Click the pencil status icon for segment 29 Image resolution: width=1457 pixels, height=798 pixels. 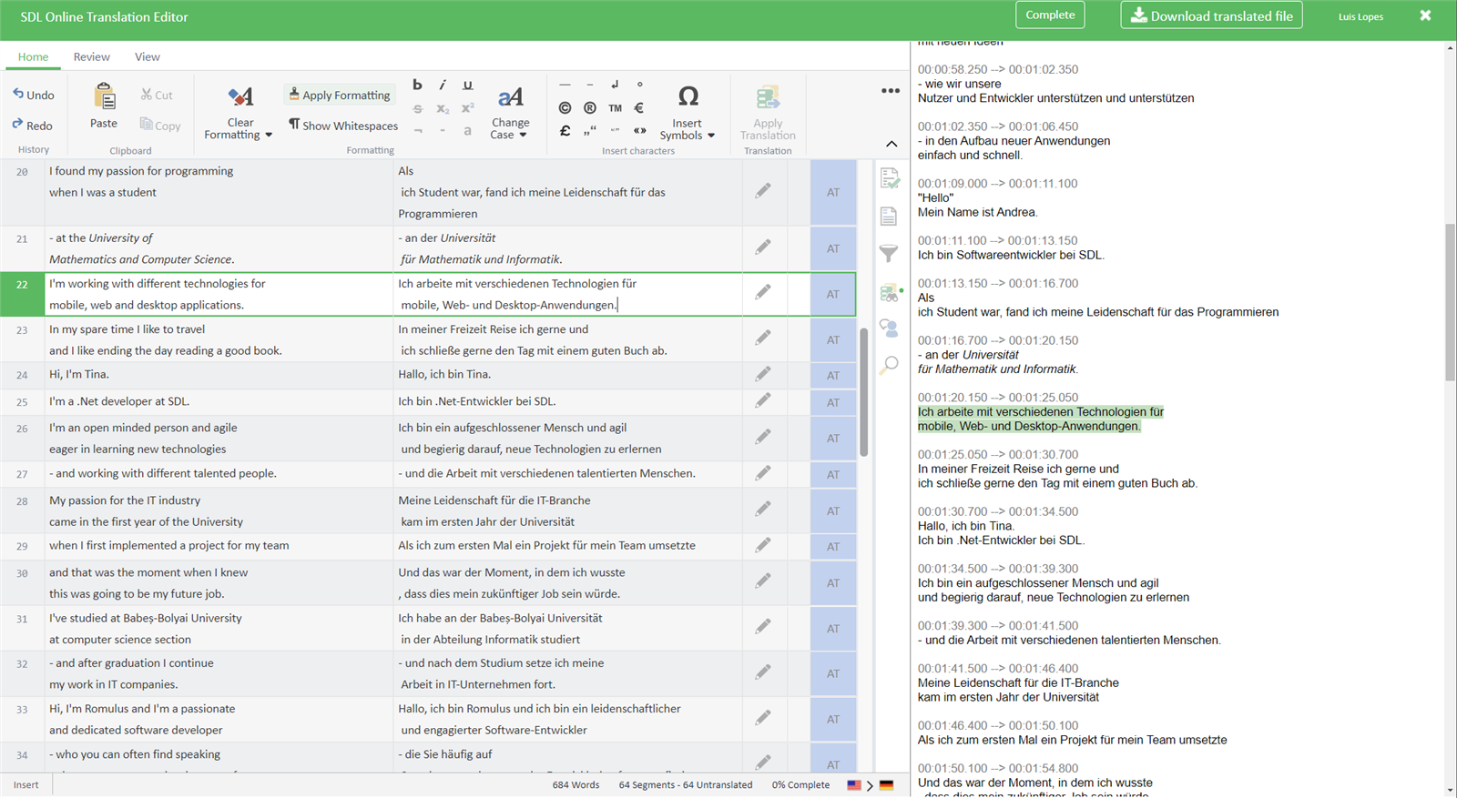[763, 545]
